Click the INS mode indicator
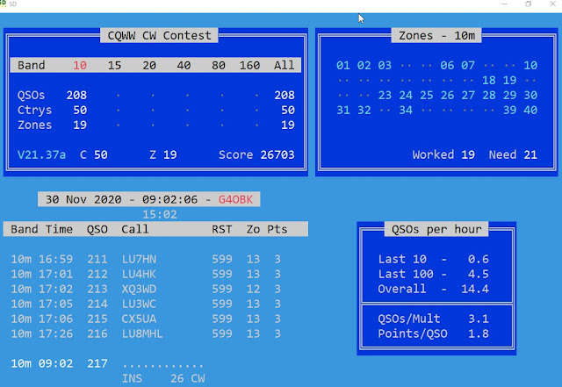562x387 pixels. pos(132,378)
